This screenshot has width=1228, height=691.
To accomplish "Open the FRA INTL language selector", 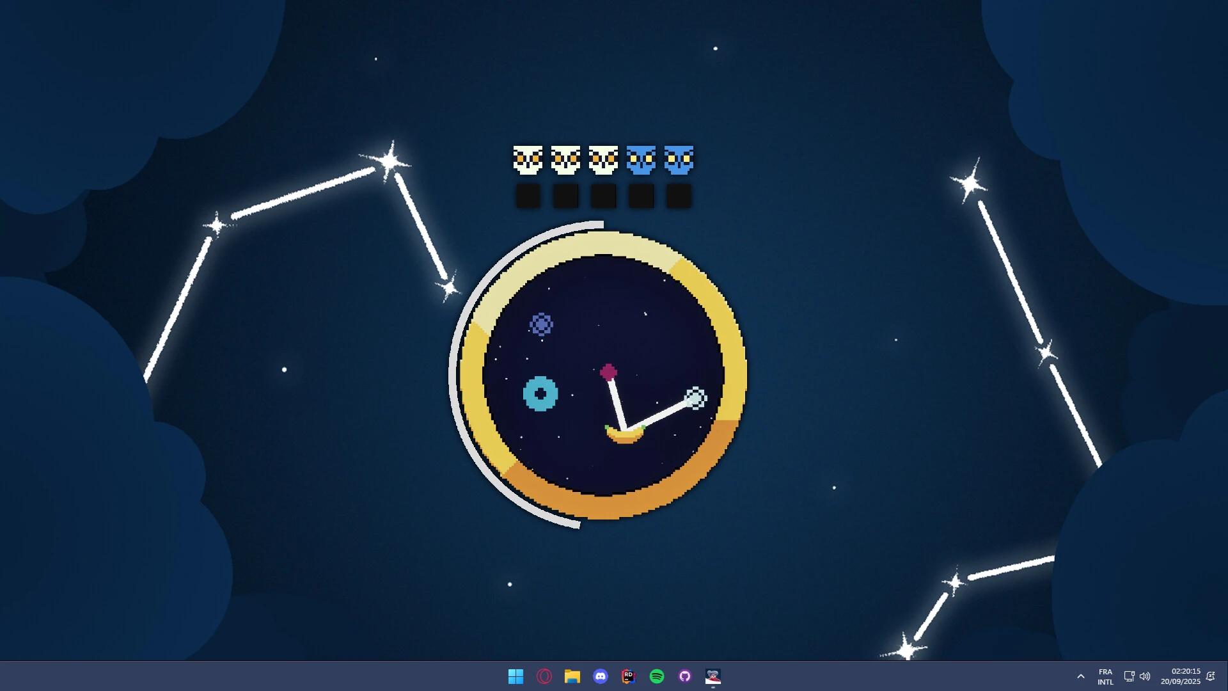I will tap(1105, 676).
